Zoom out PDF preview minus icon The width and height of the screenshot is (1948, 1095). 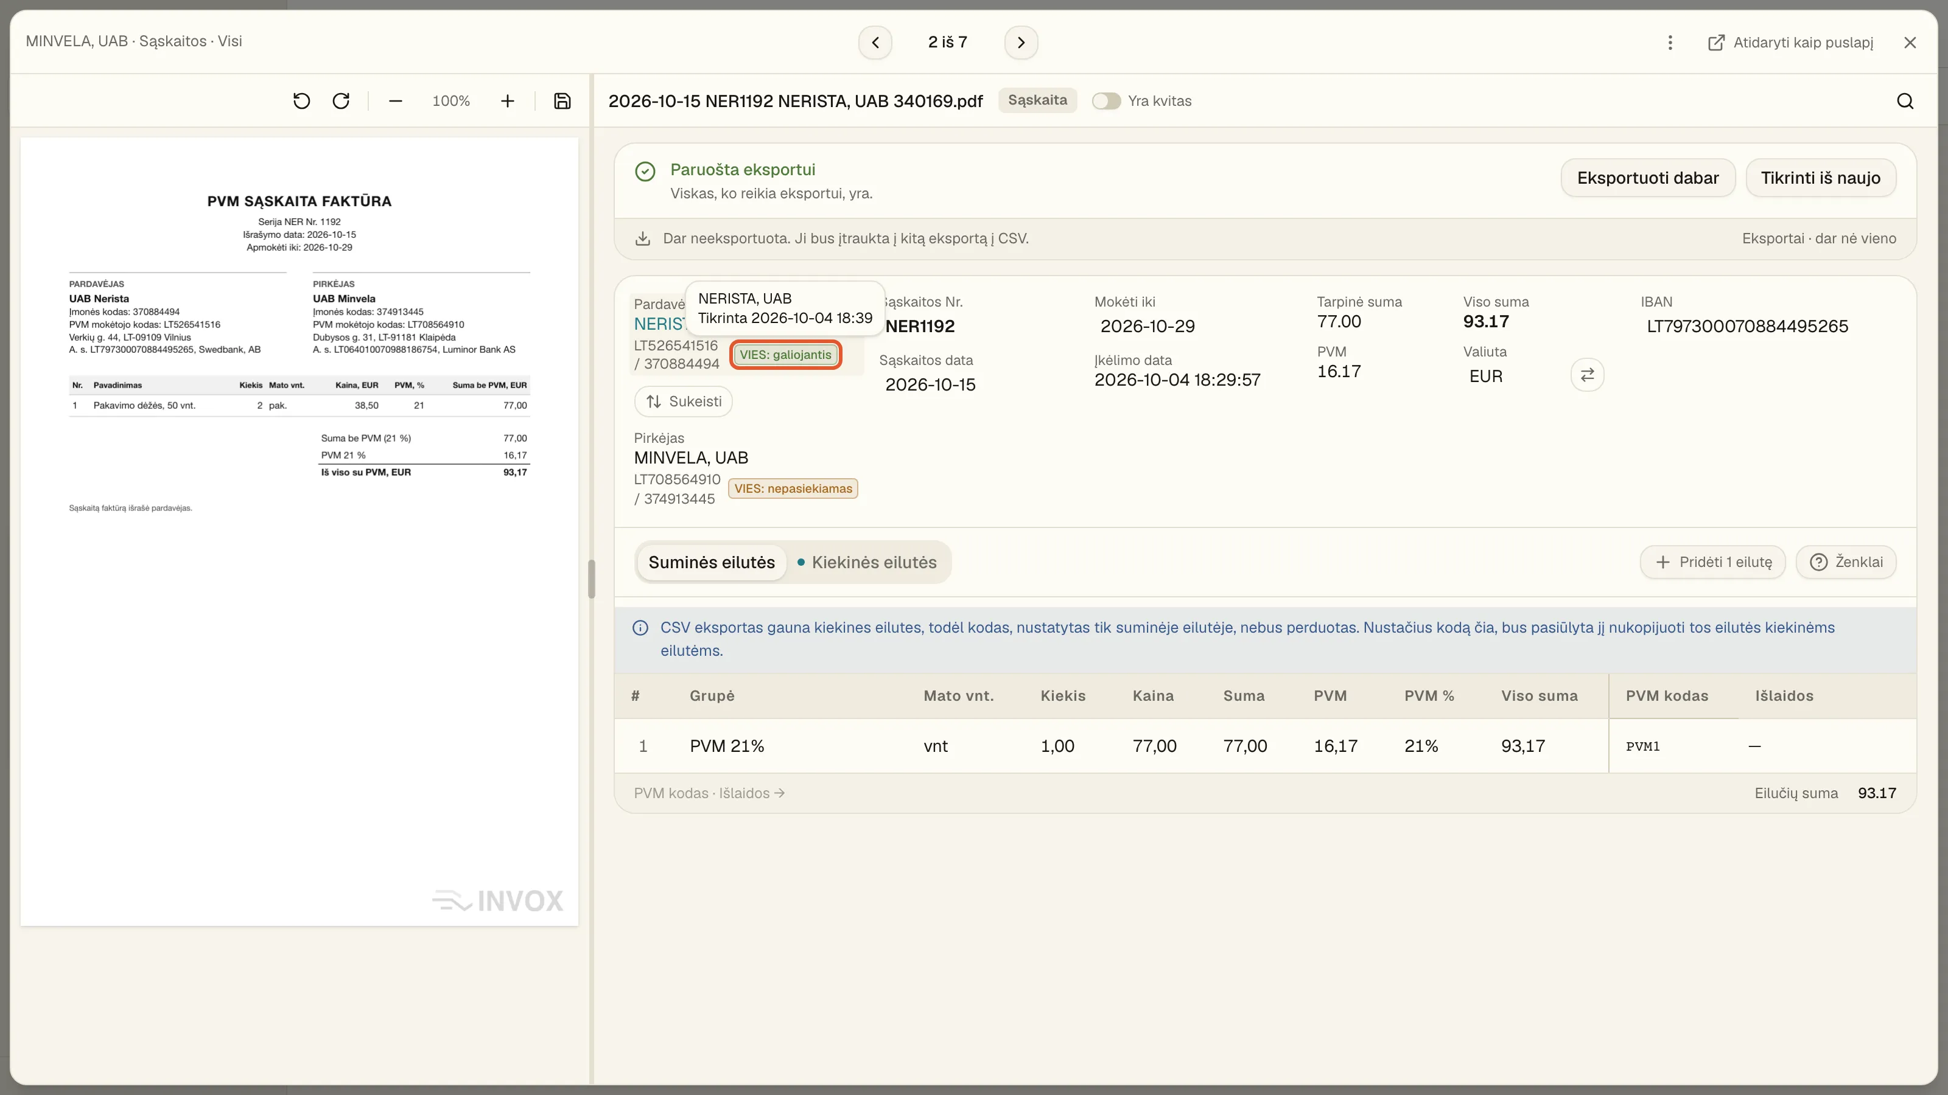point(396,101)
